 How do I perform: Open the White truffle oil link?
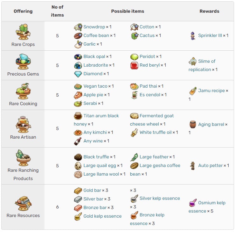click(156, 133)
